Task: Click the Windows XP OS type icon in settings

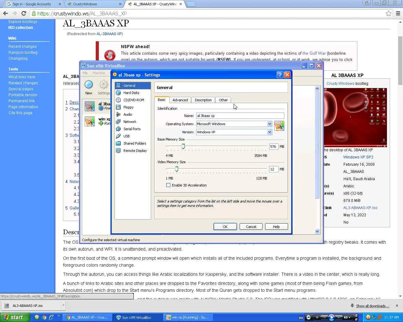Action: click(279, 126)
